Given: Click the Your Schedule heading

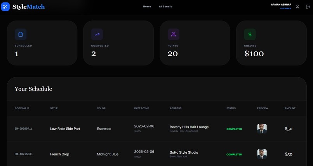Looking at the screenshot, I should (x=33, y=89).
